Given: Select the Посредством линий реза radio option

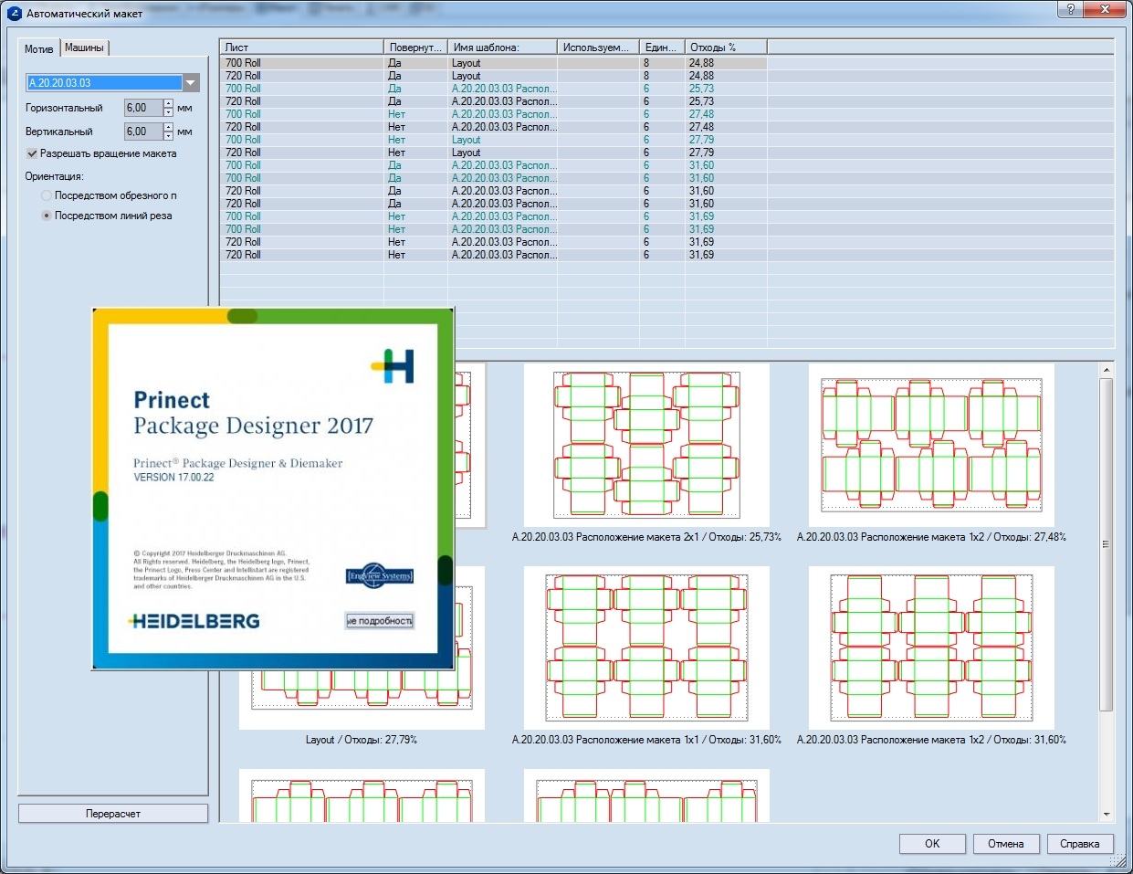Looking at the screenshot, I should 47,216.
